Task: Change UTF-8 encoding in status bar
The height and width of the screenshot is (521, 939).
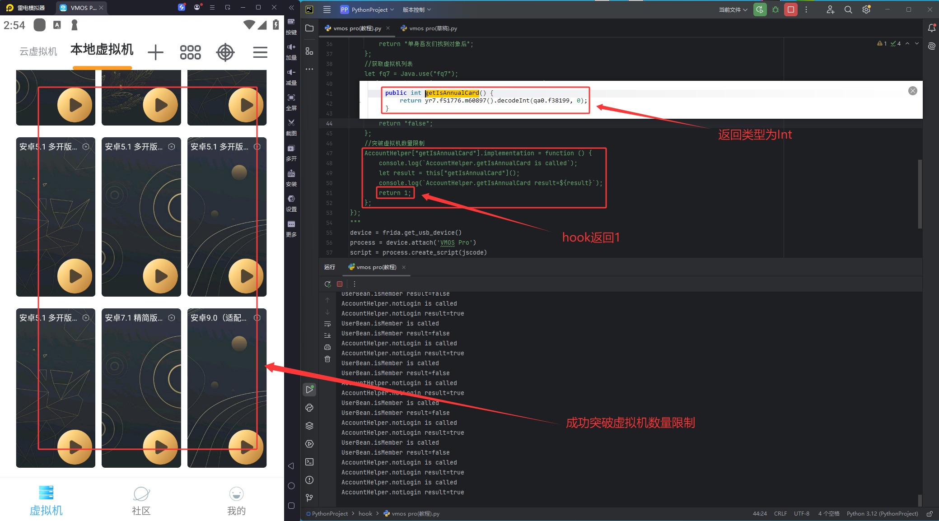Action: (802, 514)
